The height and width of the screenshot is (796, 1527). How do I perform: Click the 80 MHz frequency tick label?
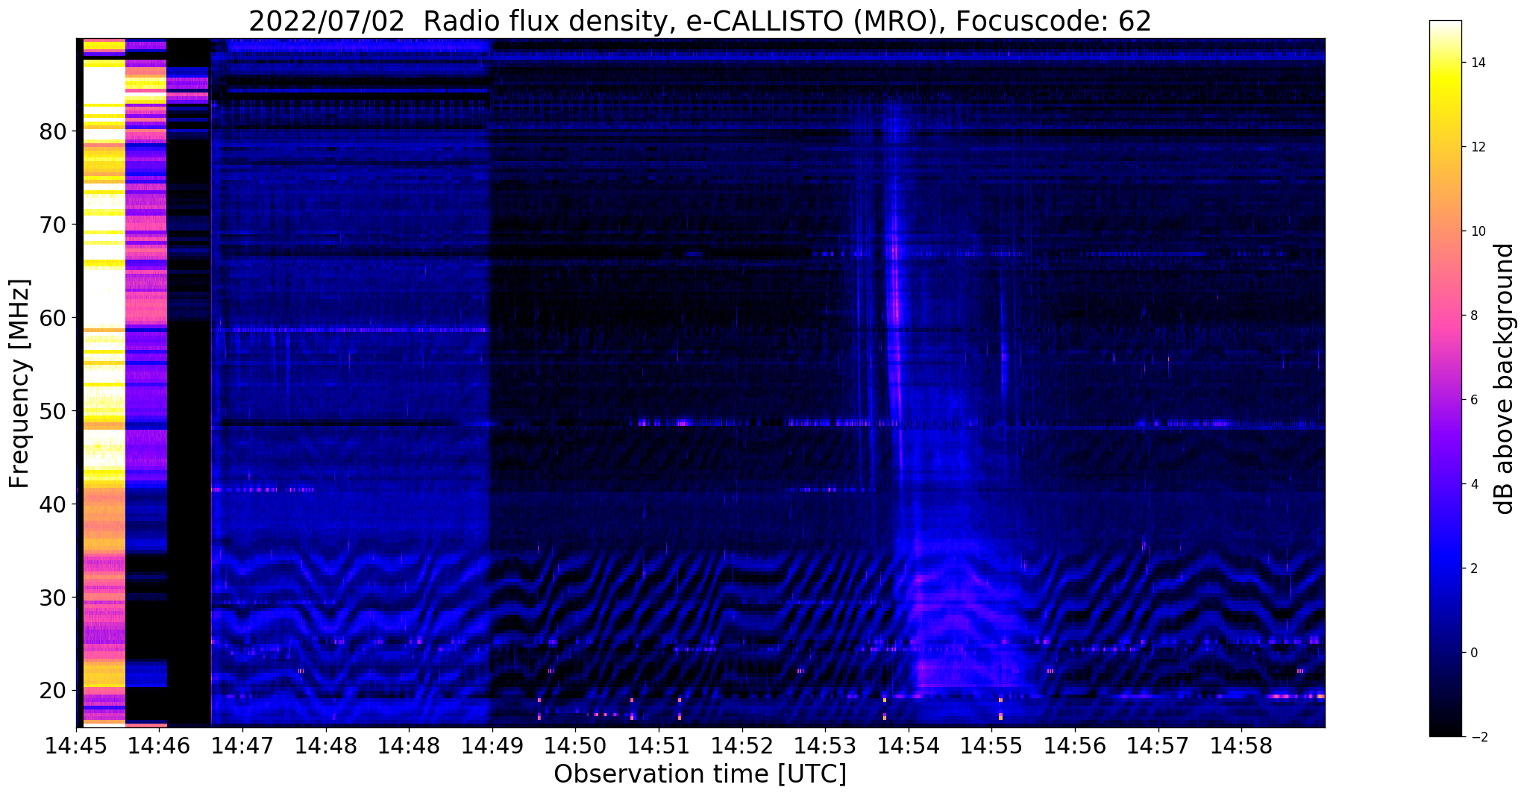[x=51, y=132]
